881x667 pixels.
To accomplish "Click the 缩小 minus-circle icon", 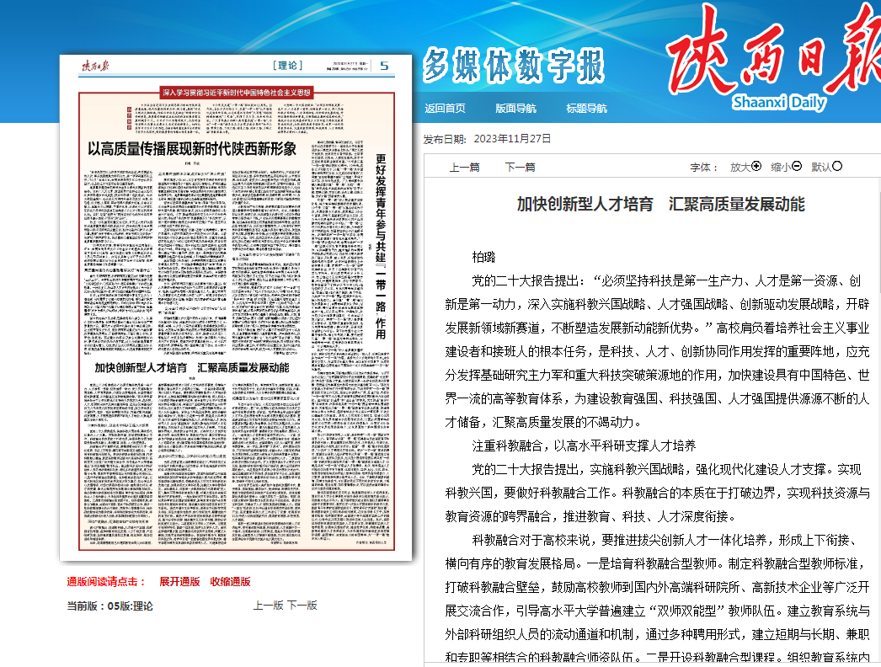I will pyautogui.click(x=796, y=167).
